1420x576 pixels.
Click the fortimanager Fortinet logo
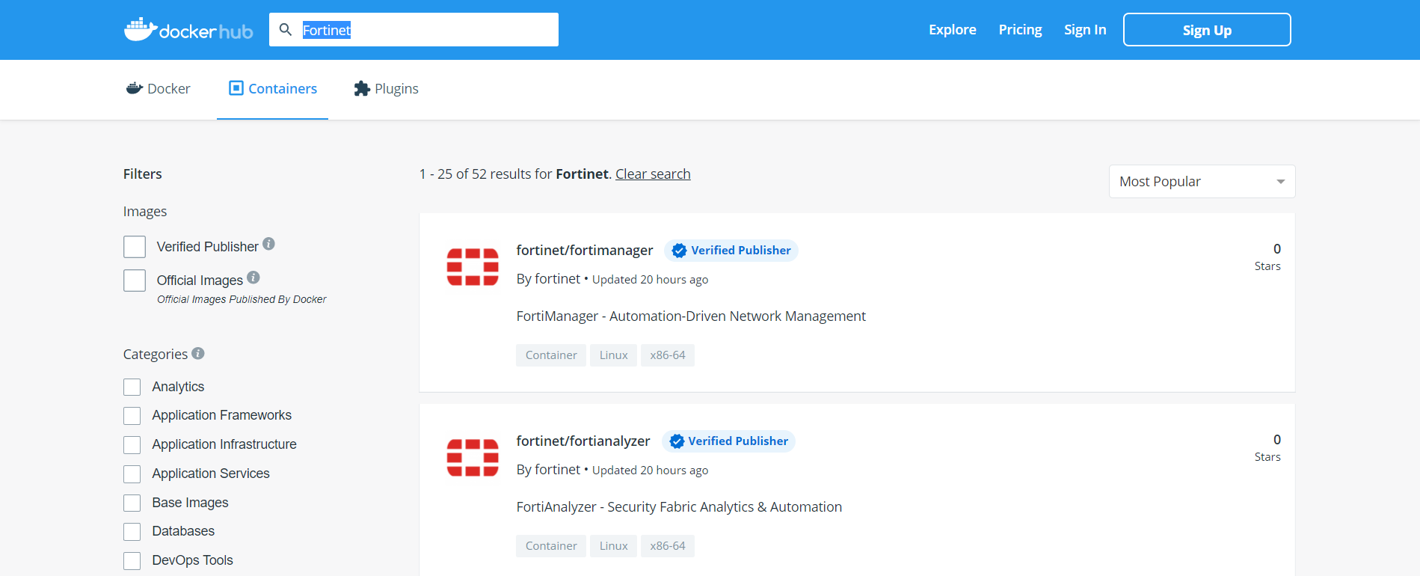click(473, 267)
